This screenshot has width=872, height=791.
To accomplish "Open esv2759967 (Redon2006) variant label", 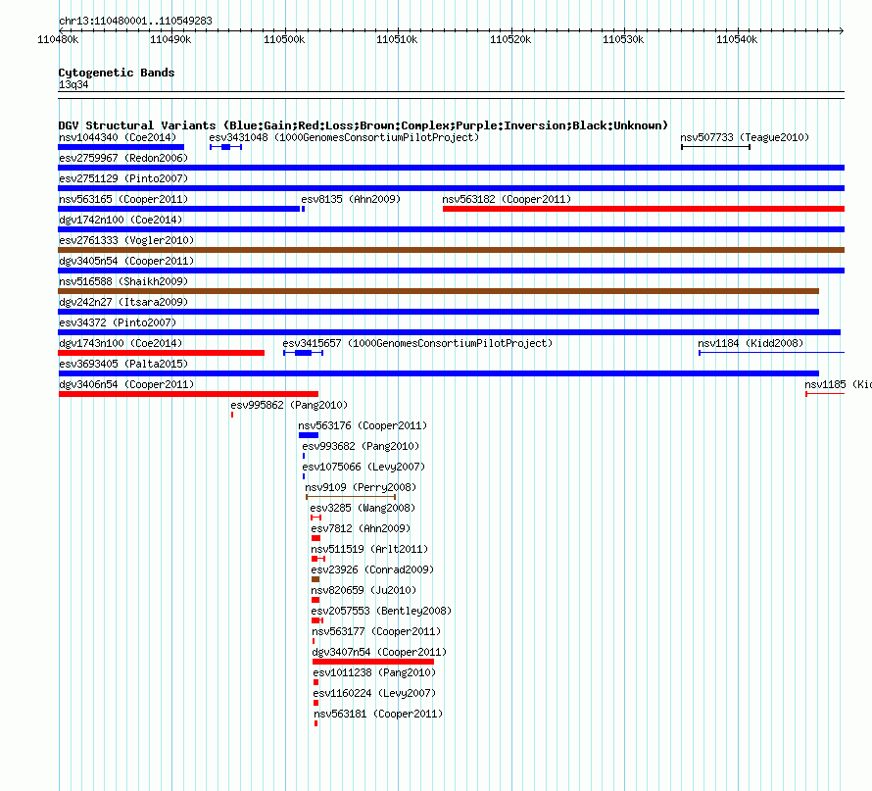I will click(x=123, y=158).
